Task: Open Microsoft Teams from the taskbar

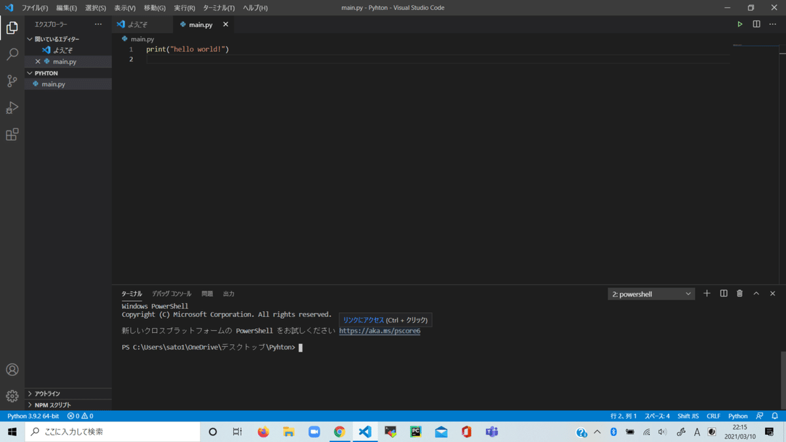Action: tap(491, 432)
